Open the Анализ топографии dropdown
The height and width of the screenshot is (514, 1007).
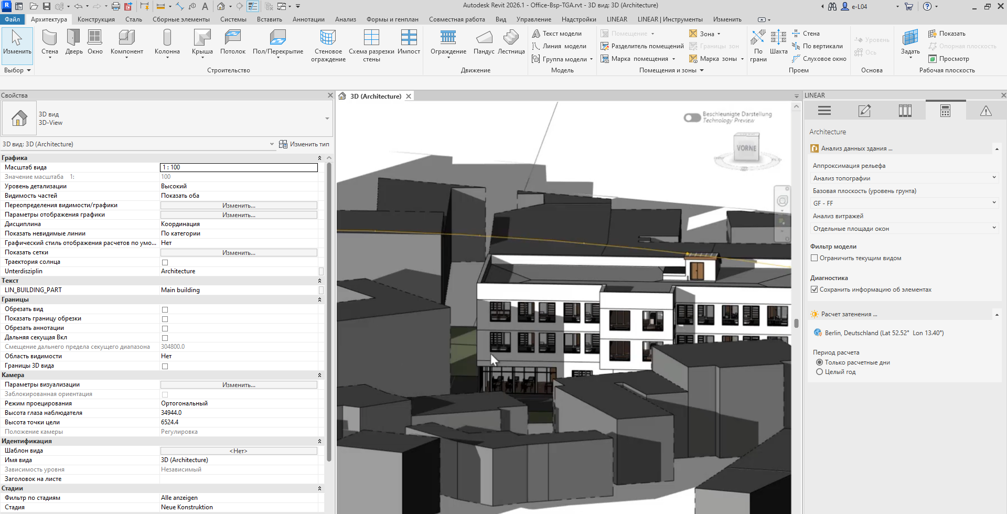point(903,178)
